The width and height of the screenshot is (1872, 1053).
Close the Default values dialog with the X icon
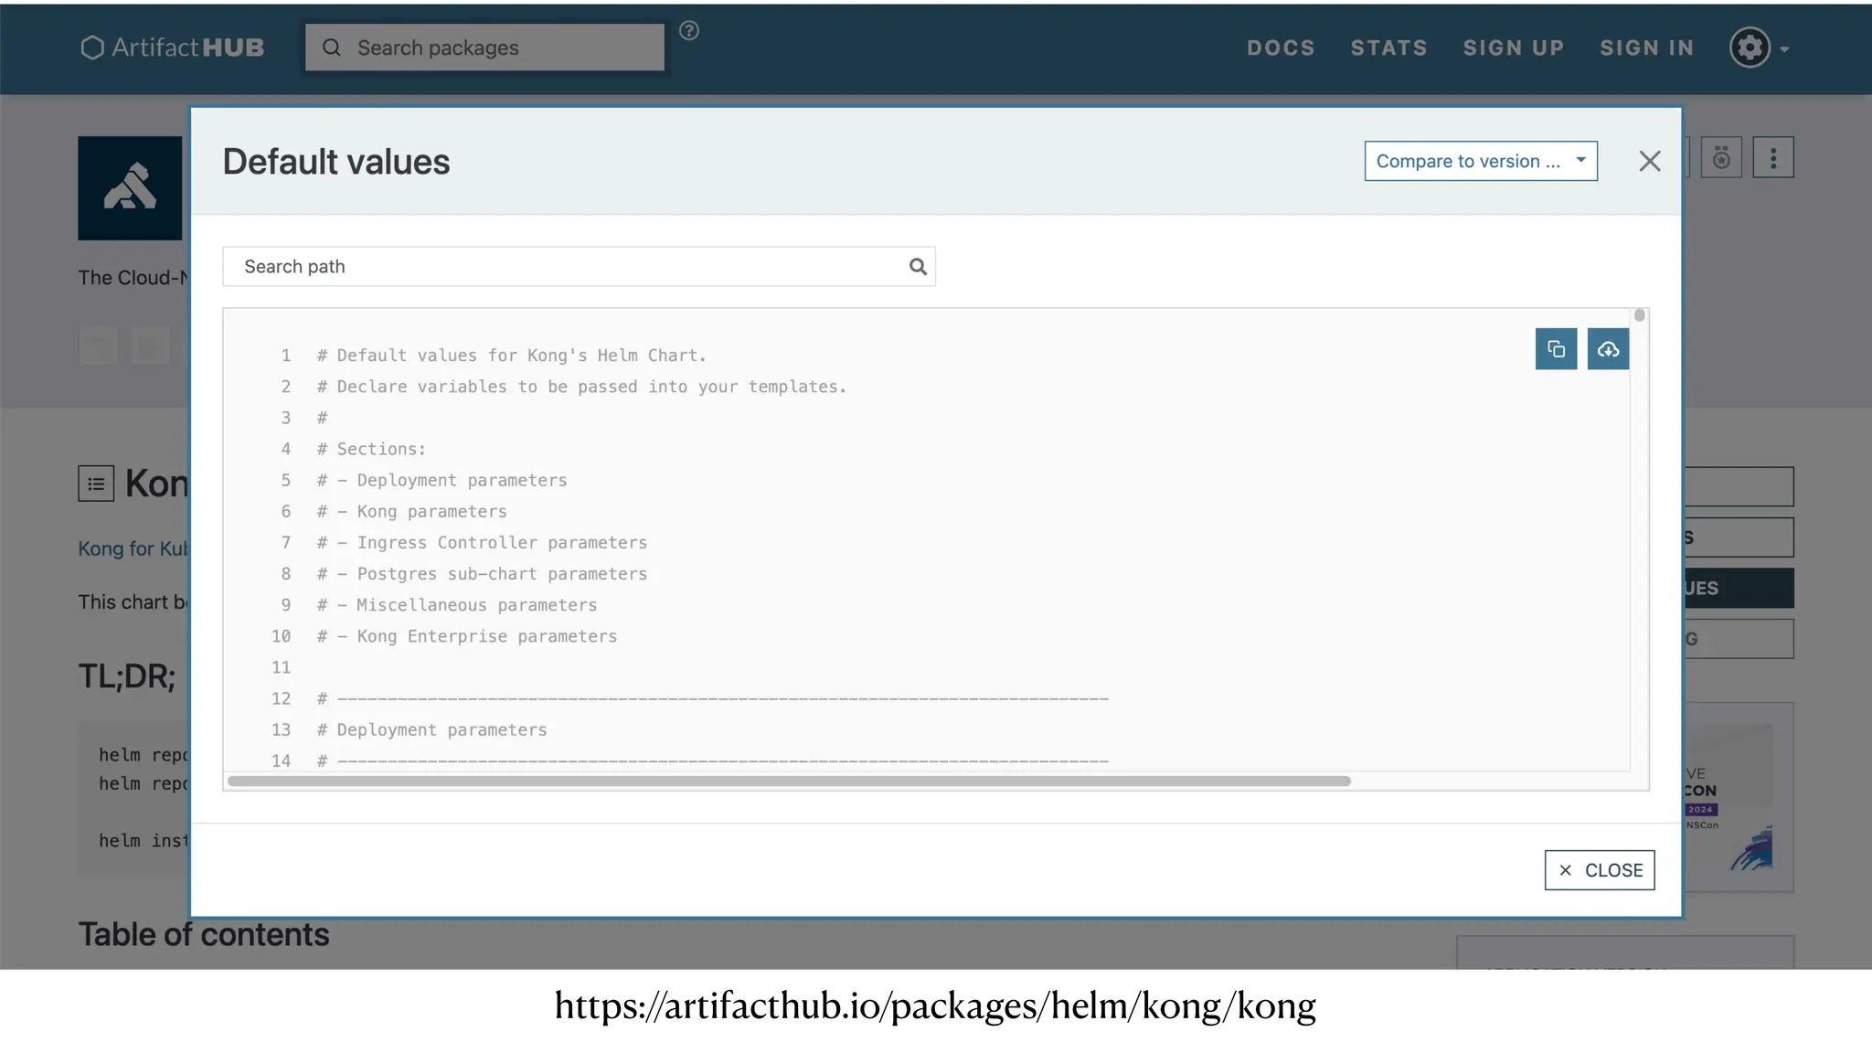[x=1649, y=162]
